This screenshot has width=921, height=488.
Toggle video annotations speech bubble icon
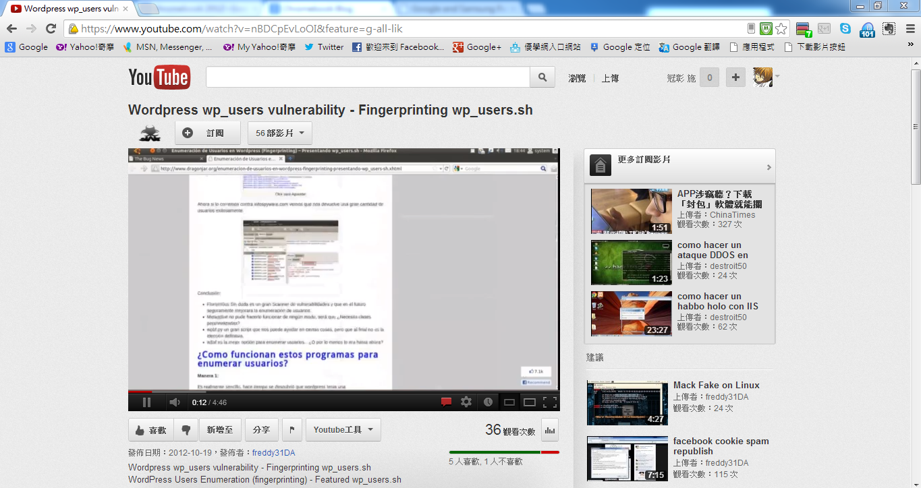(446, 402)
